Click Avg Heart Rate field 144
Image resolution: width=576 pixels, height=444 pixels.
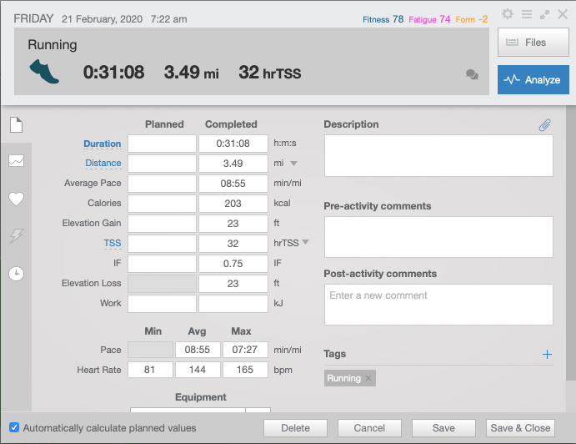198,370
